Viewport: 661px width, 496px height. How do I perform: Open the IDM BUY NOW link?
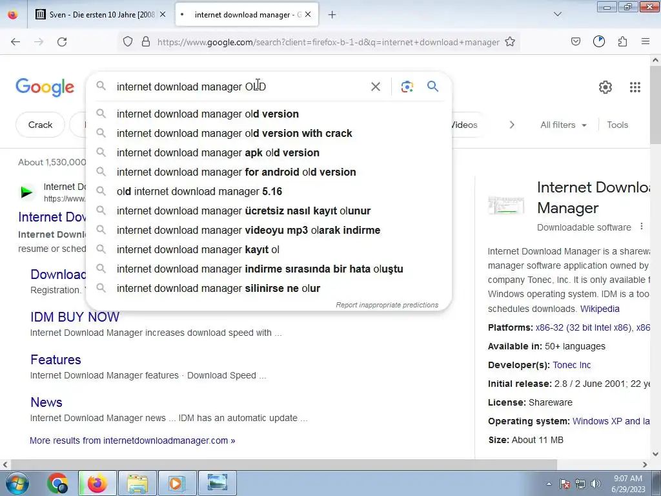75,317
